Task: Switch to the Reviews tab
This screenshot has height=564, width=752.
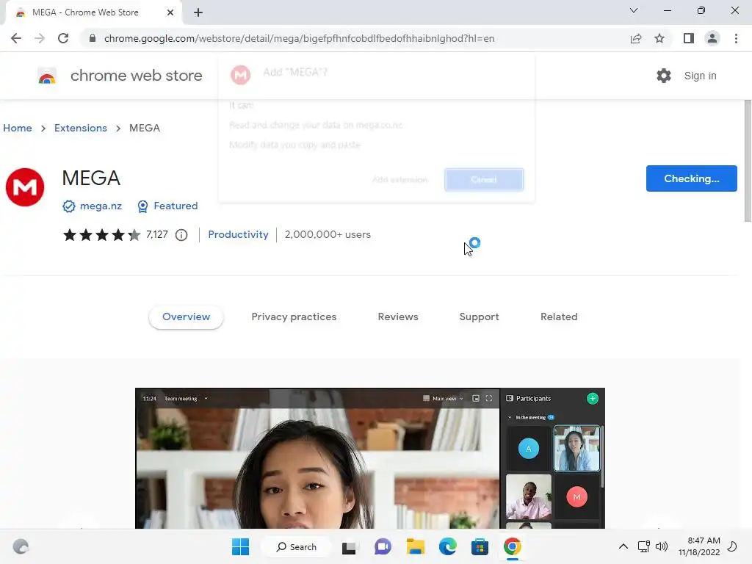Action: [x=398, y=317]
